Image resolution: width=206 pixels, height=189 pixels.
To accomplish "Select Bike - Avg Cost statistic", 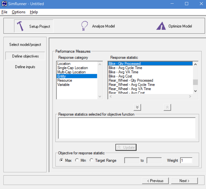I will point(150,76).
